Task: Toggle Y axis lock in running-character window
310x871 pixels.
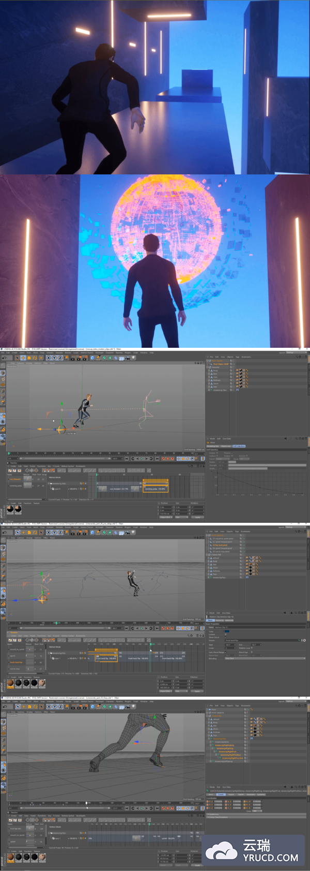Action: (x=54, y=358)
